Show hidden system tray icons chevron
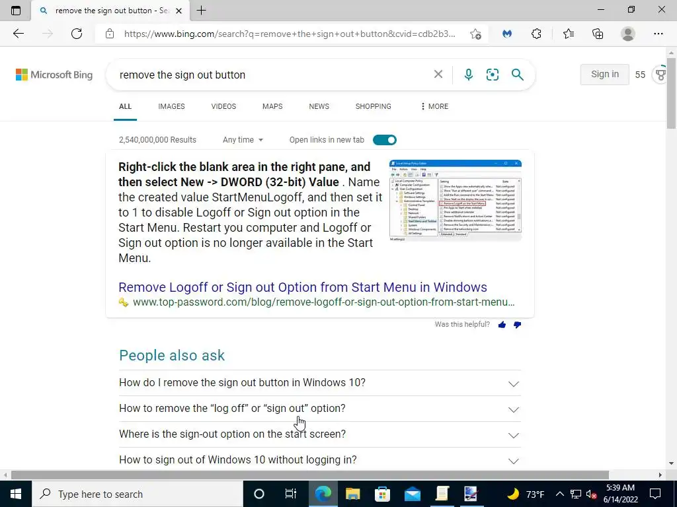677x507 pixels. (559, 494)
